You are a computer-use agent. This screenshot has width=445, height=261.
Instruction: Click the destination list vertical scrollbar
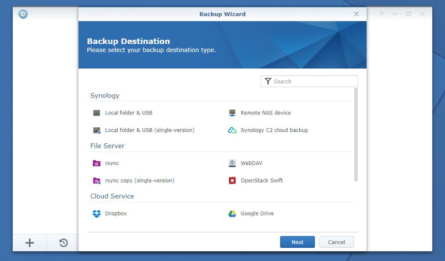click(x=356, y=135)
